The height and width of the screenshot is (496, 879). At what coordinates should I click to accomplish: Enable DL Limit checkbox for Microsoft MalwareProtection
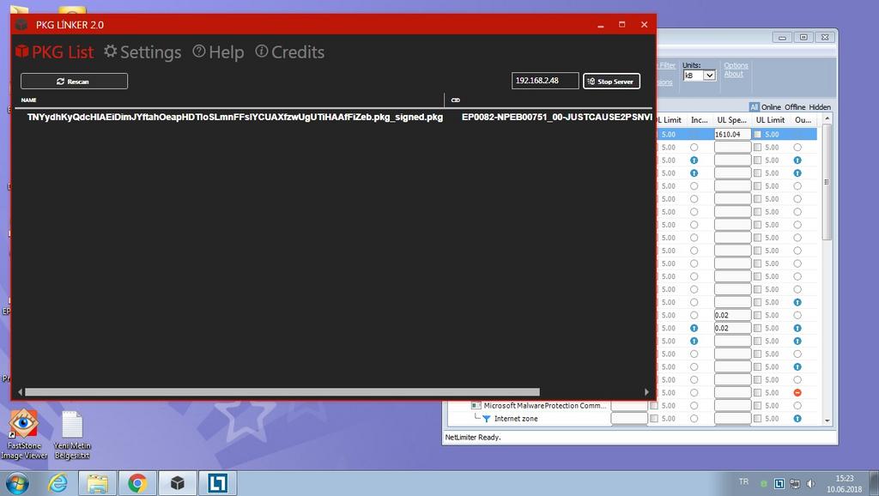pos(653,406)
